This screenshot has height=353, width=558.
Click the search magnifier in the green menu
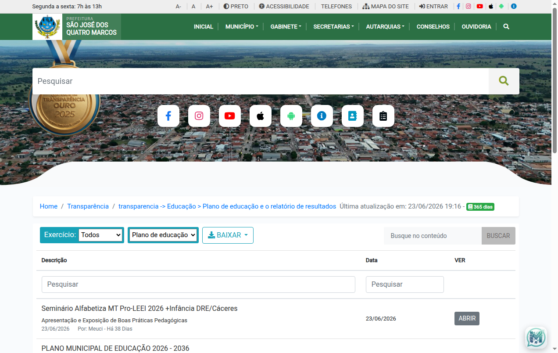point(506,27)
